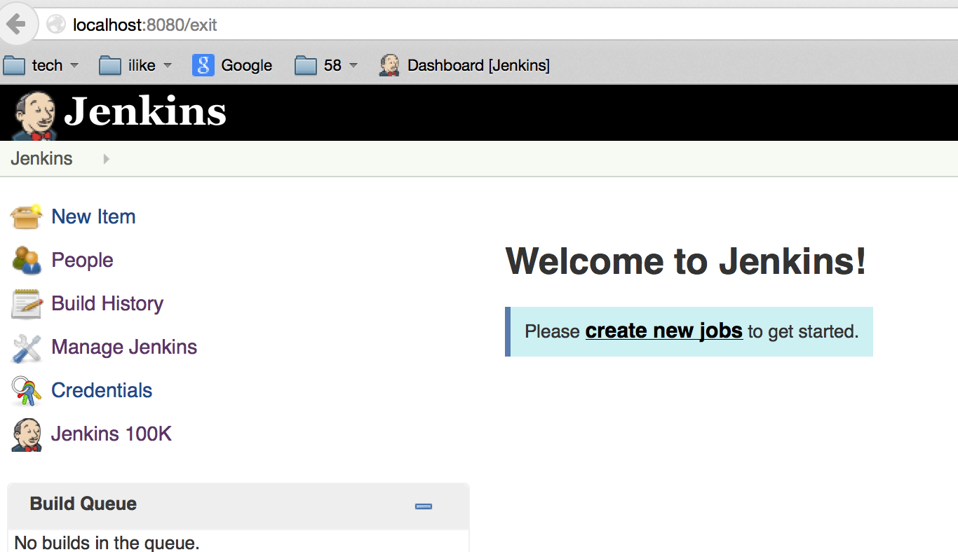Click the Jenkins 100K butler icon

(x=27, y=434)
